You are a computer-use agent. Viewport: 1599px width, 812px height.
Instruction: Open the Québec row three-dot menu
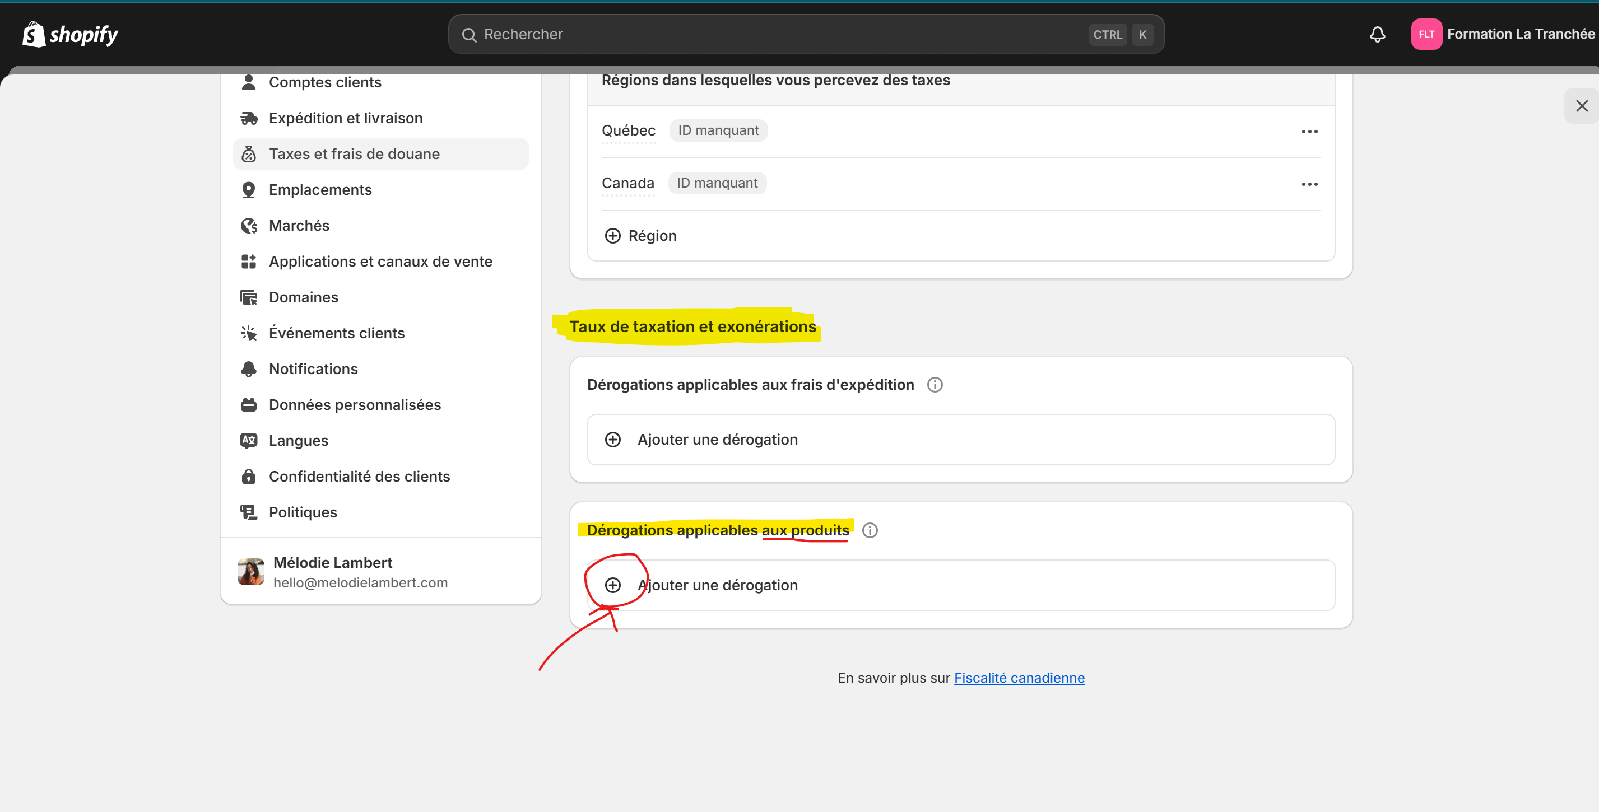click(1309, 132)
